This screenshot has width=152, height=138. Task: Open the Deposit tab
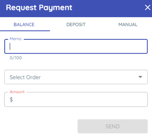click(76, 24)
